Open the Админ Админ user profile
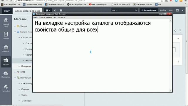188x106 pixels. [149, 11]
